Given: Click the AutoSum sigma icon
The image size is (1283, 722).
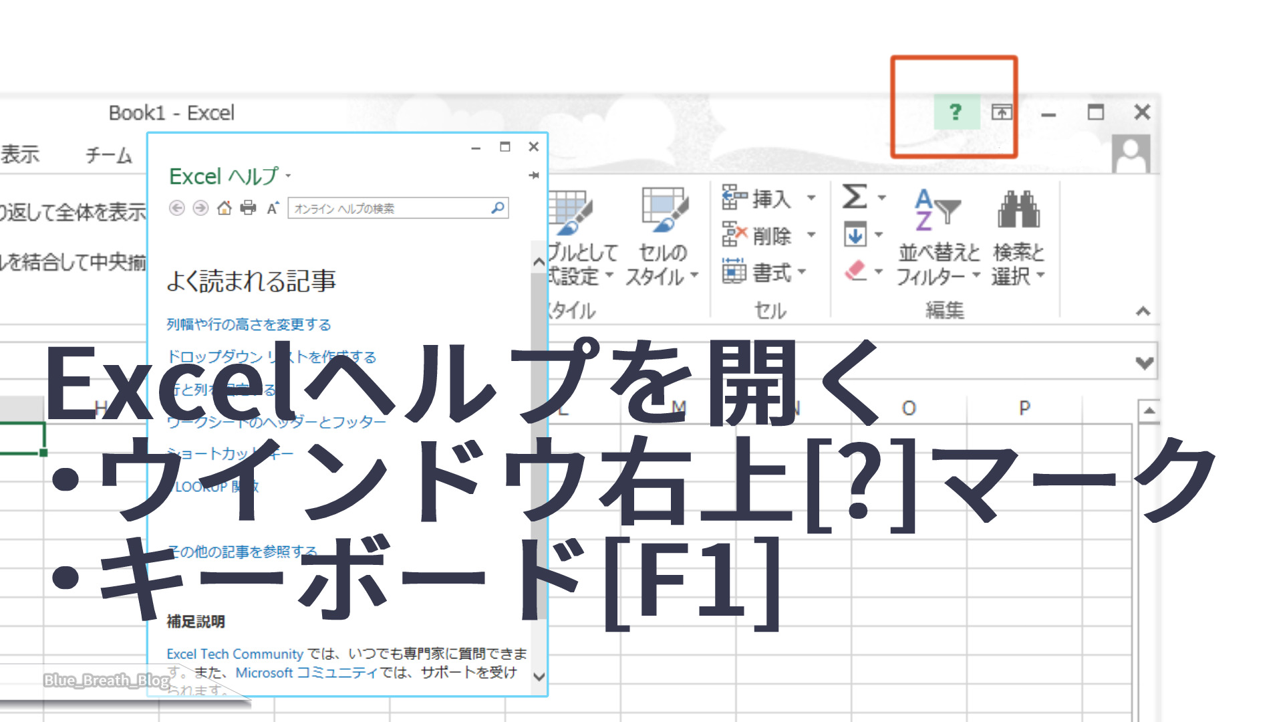Looking at the screenshot, I should [855, 197].
